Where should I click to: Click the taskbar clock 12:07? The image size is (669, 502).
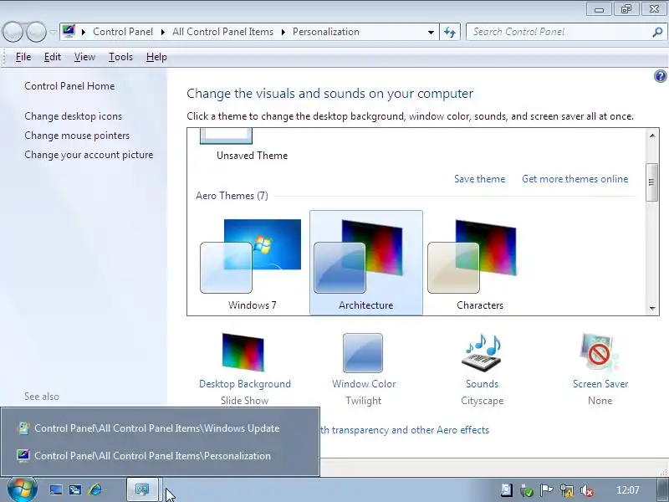pos(628,490)
